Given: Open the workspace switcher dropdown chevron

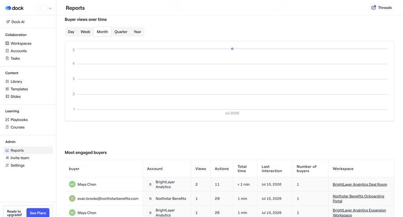Looking at the screenshot, I should pos(50,8).
